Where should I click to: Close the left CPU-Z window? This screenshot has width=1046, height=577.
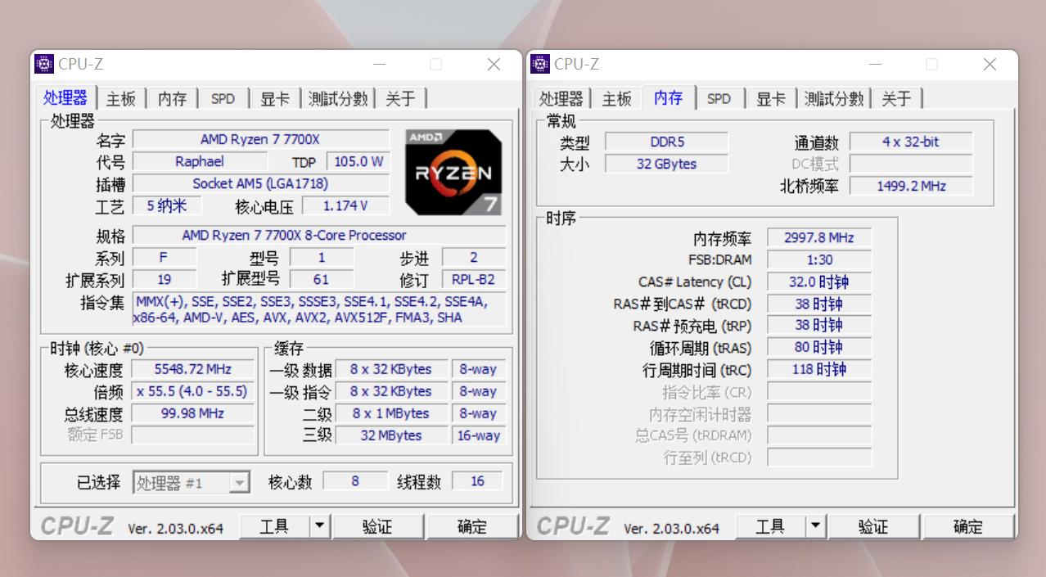[494, 64]
